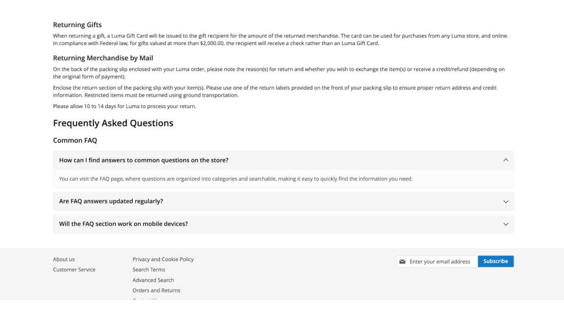Visit the Search Terms link

pos(149,270)
